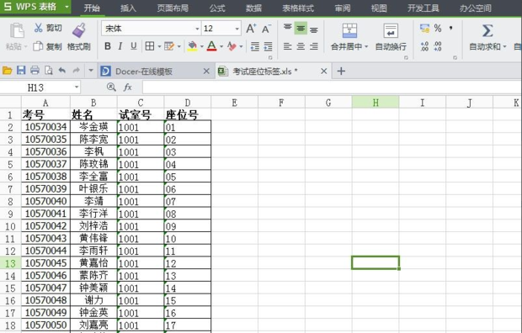Open the 公式 ribbon tab
Viewport: 522px width, 333px height.
pyautogui.click(x=217, y=8)
